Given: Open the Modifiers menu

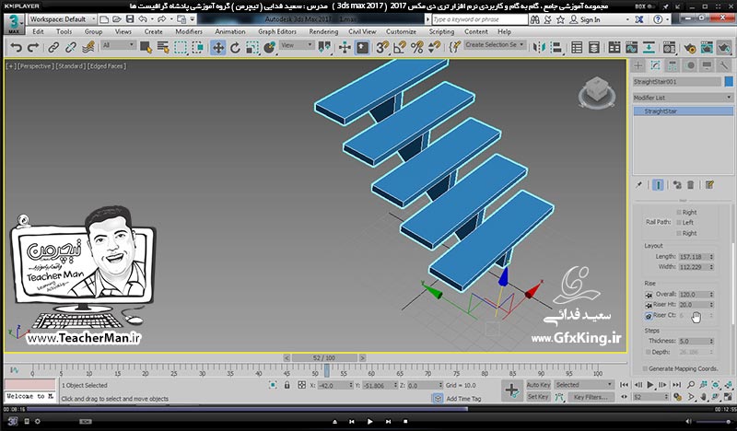Looking at the screenshot, I should point(189,31).
